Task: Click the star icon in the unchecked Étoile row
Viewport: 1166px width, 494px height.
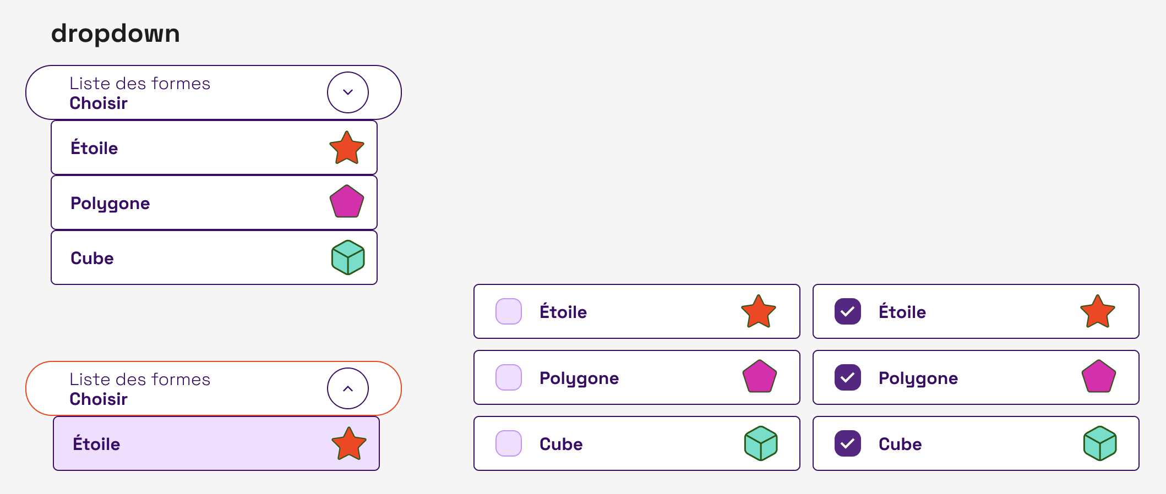Action: pos(759,311)
